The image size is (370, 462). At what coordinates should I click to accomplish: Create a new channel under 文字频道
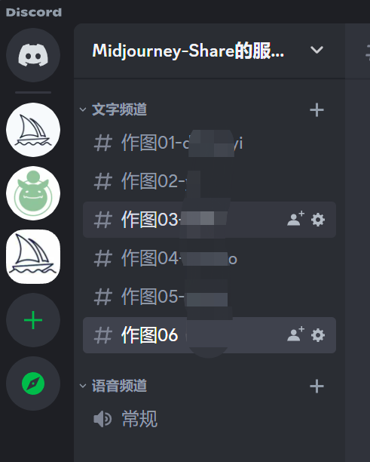point(316,110)
